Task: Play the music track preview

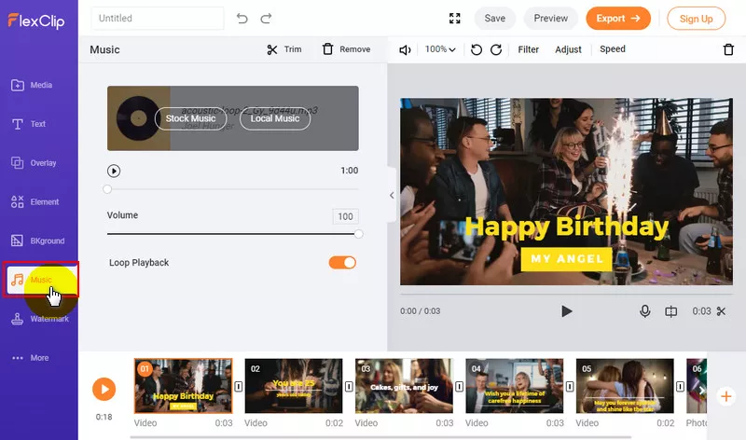Action: point(114,171)
